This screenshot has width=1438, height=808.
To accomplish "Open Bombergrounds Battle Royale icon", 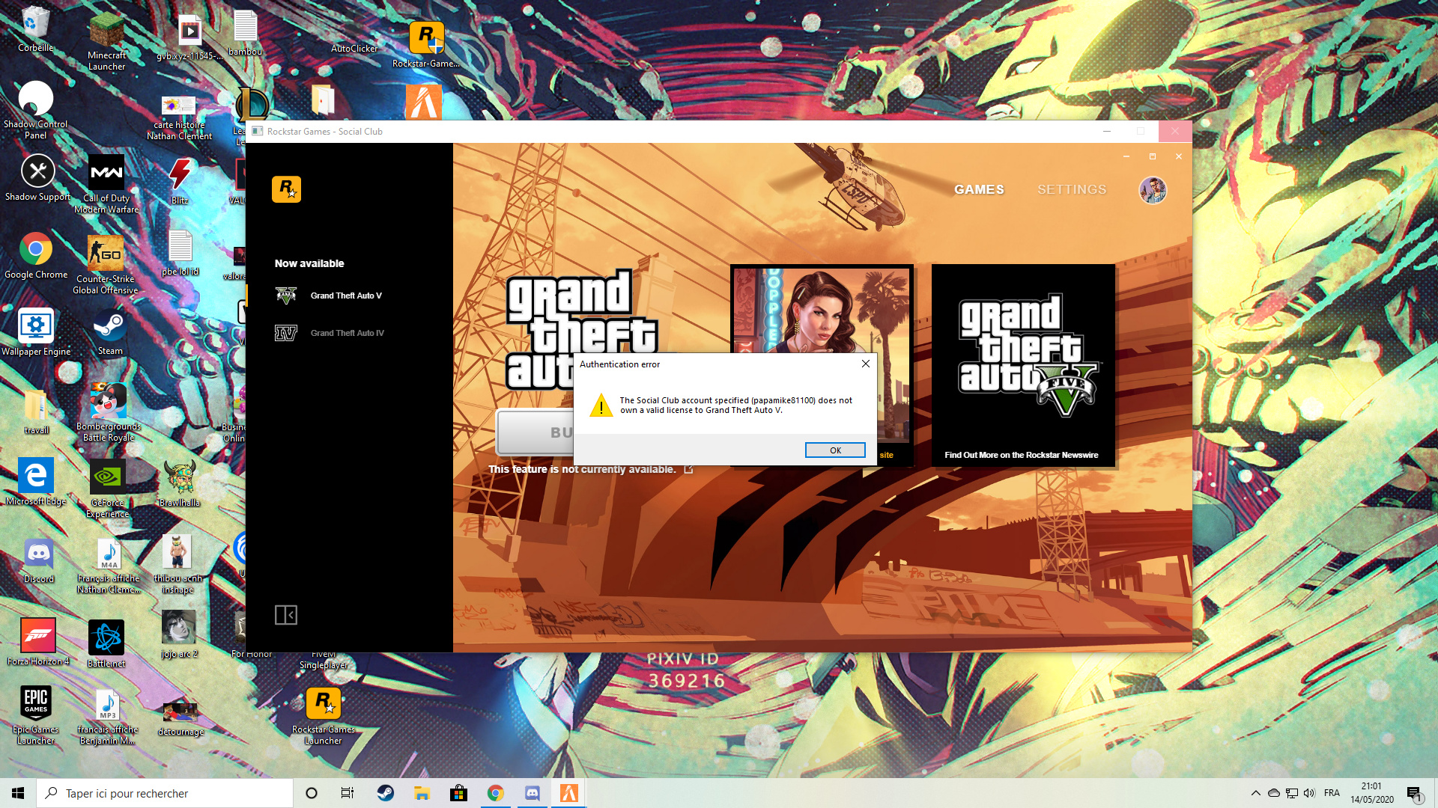I will (109, 412).
